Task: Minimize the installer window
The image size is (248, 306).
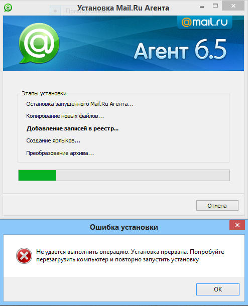Action: pyautogui.click(x=202, y=7)
